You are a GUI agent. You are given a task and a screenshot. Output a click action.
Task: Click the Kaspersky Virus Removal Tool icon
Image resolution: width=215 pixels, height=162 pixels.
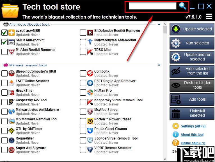(90, 102)
